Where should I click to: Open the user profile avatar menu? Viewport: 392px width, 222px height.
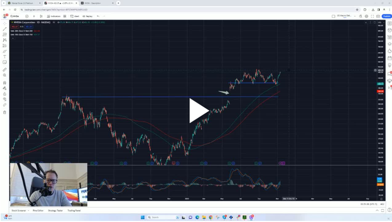tap(5, 16)
